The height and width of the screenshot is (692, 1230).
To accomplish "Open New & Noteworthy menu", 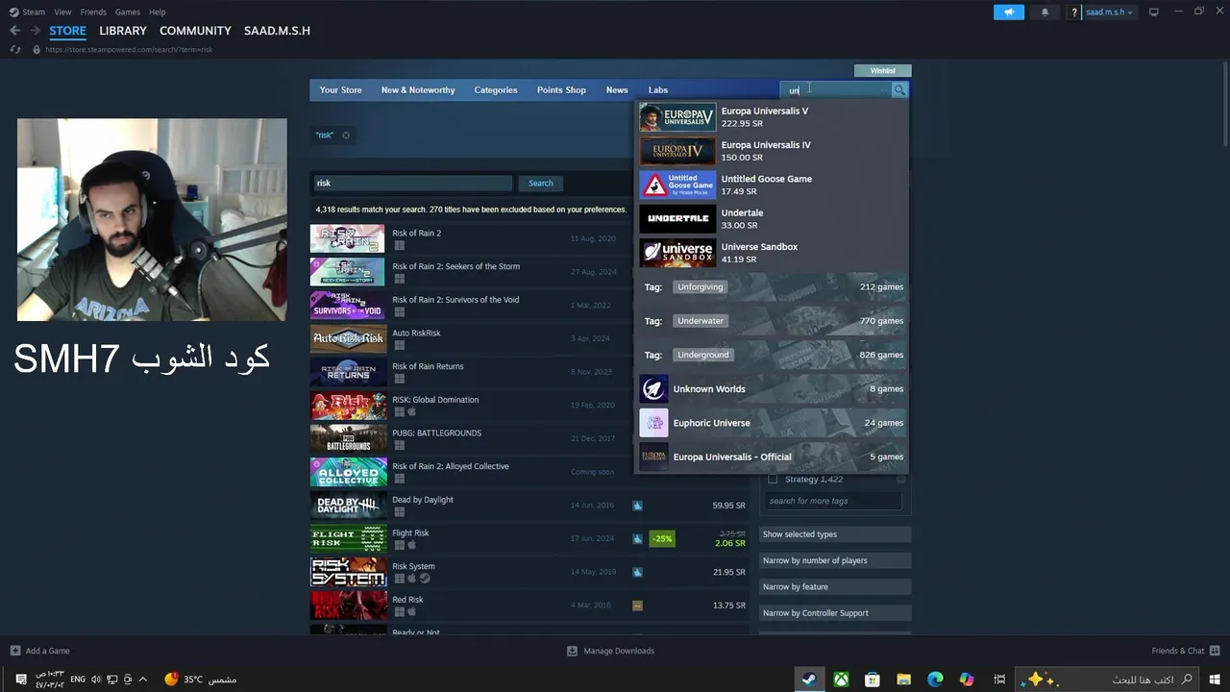I will pyautogui.click(x=418, y=90).
